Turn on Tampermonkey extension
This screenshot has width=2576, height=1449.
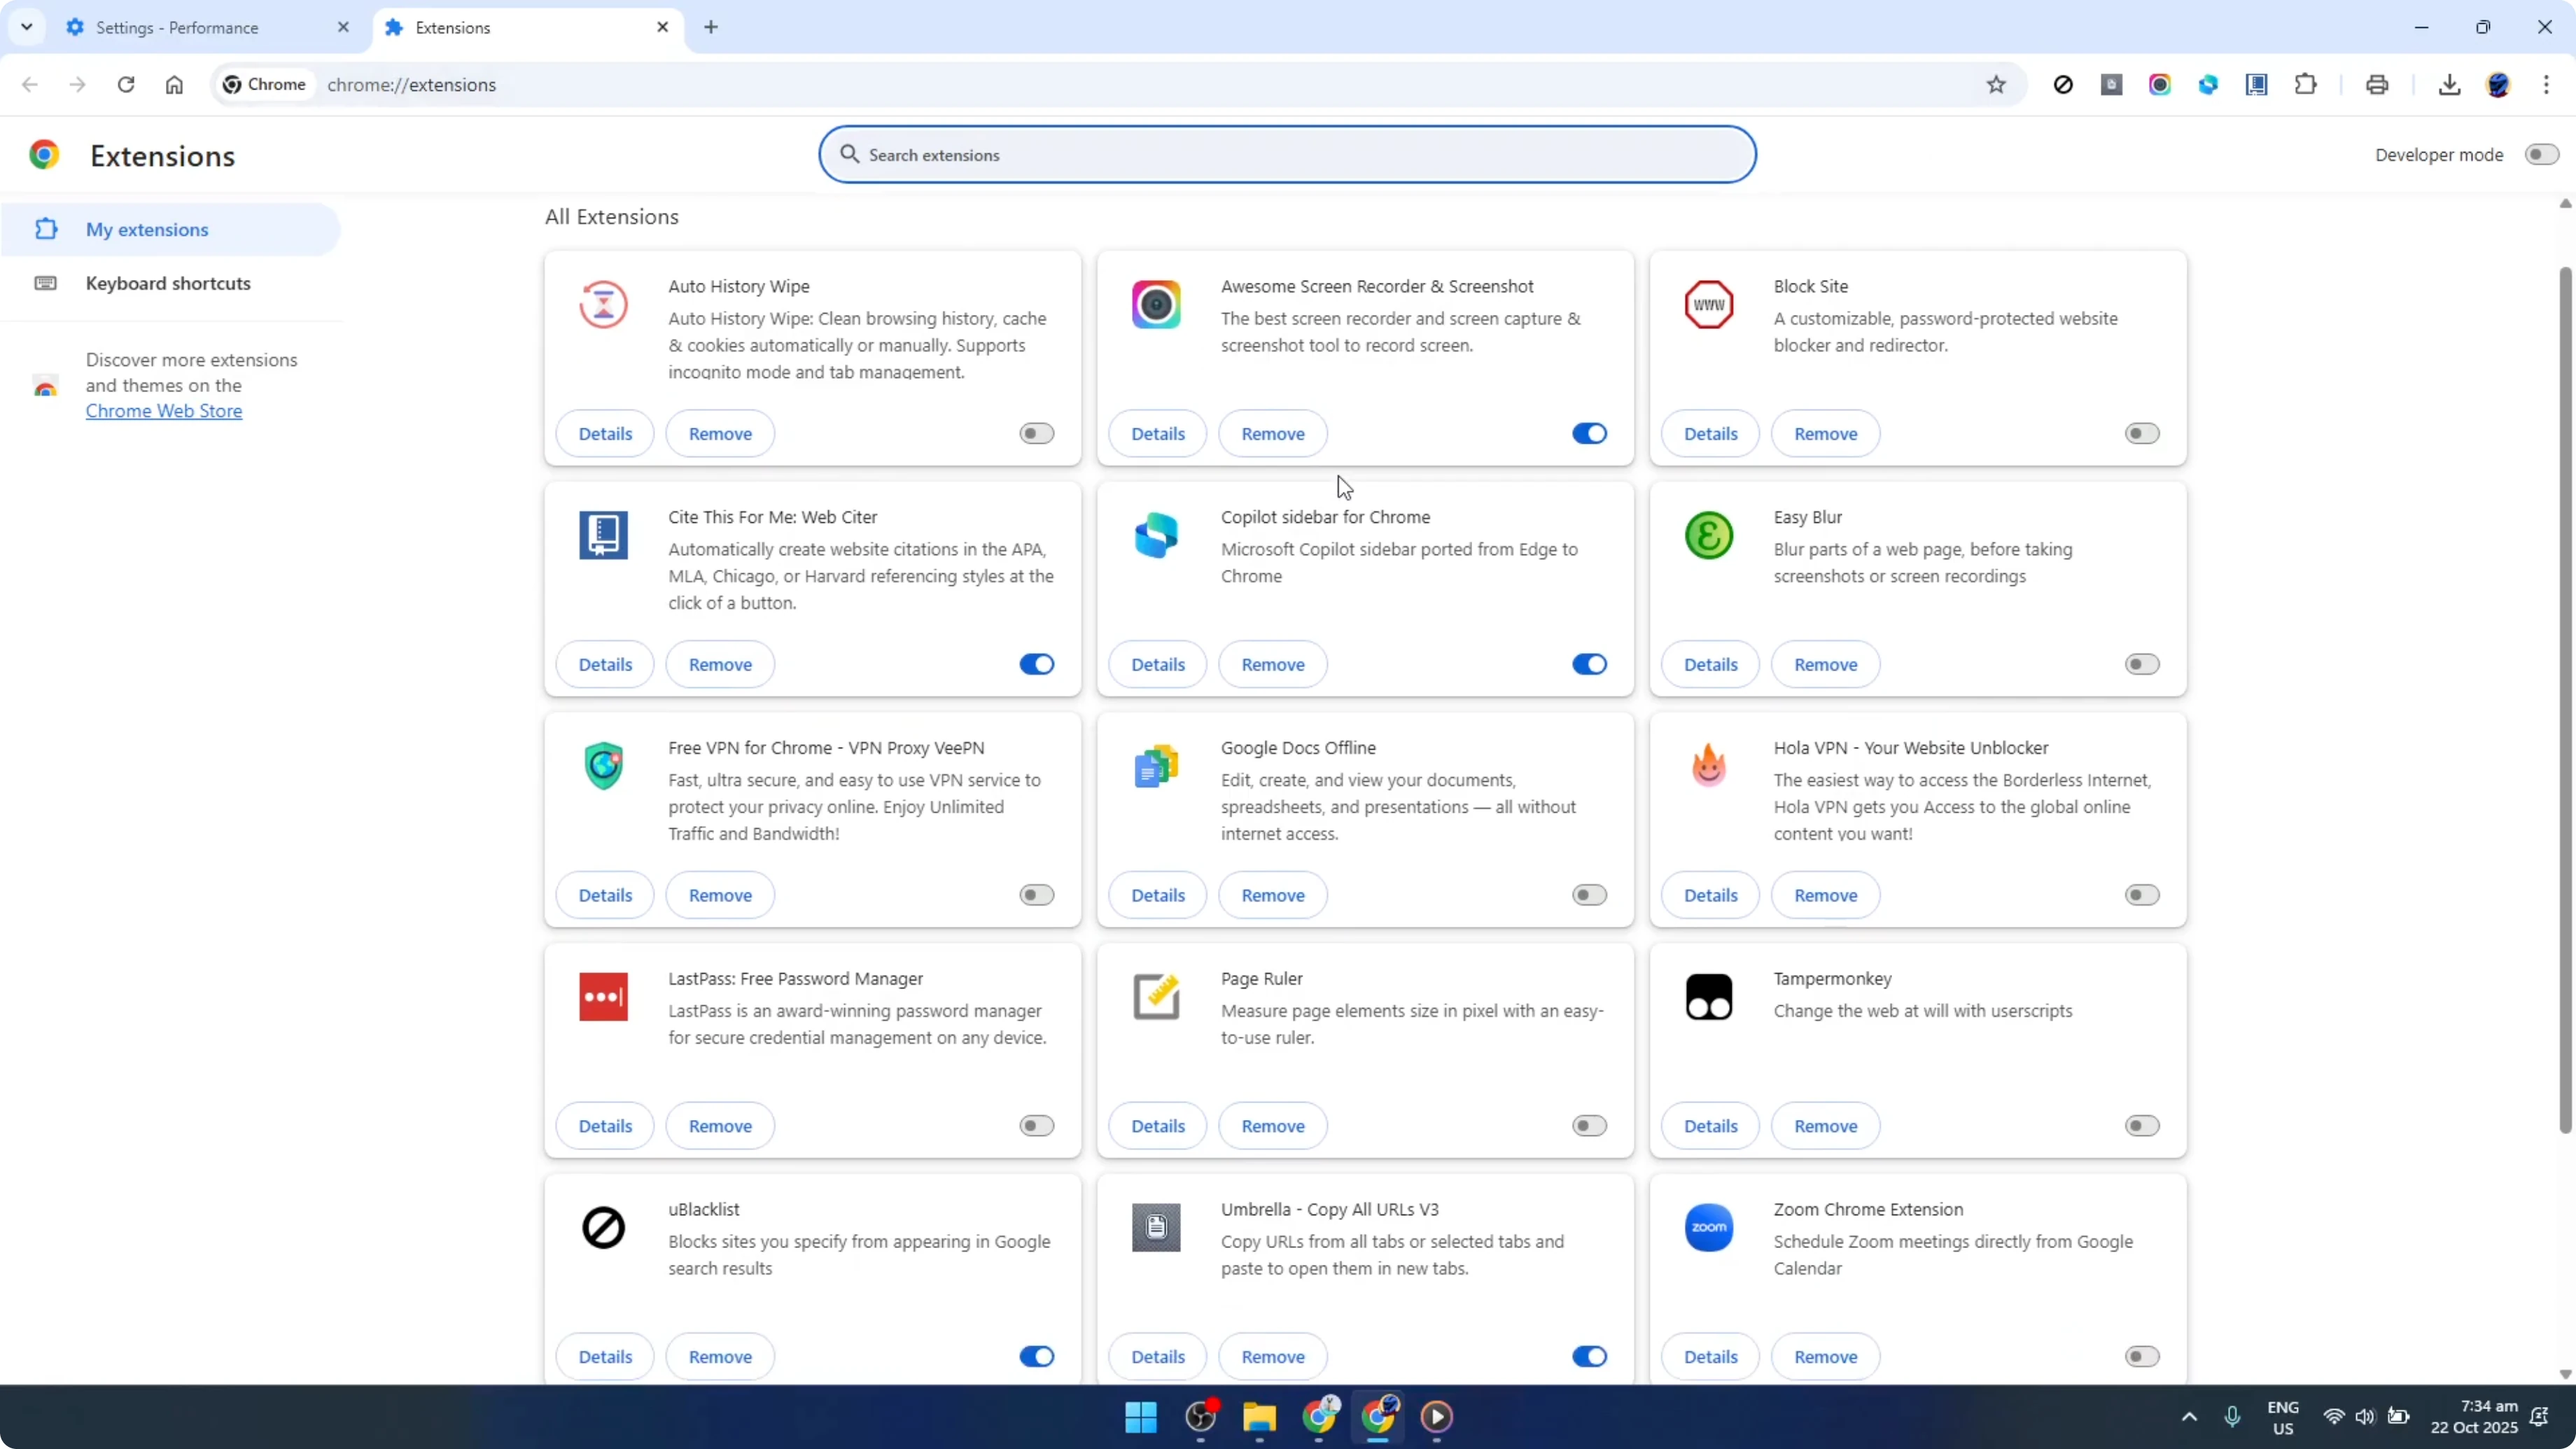[2142, 1126]
